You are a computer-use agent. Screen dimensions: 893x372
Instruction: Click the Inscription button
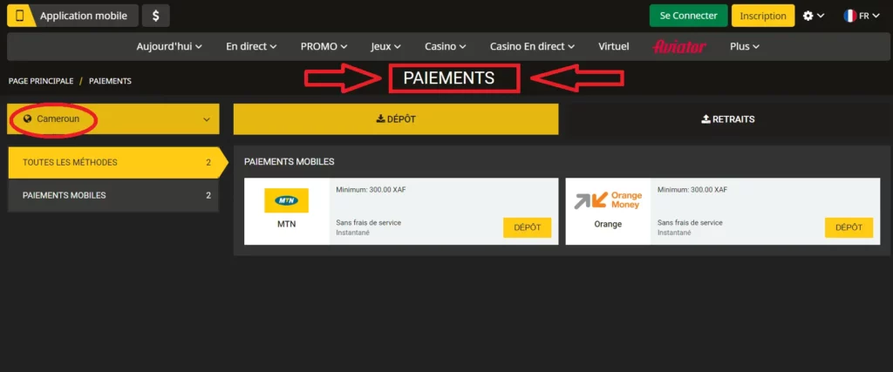763,16
